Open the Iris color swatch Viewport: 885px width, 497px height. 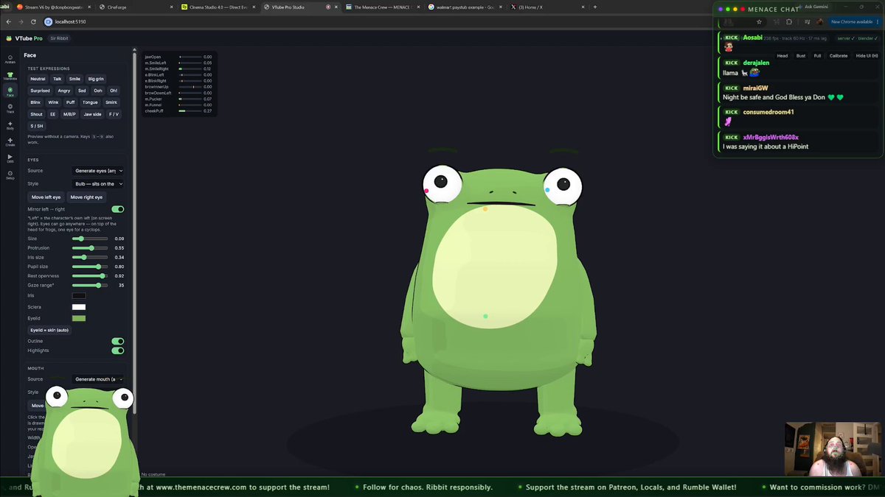79,296
